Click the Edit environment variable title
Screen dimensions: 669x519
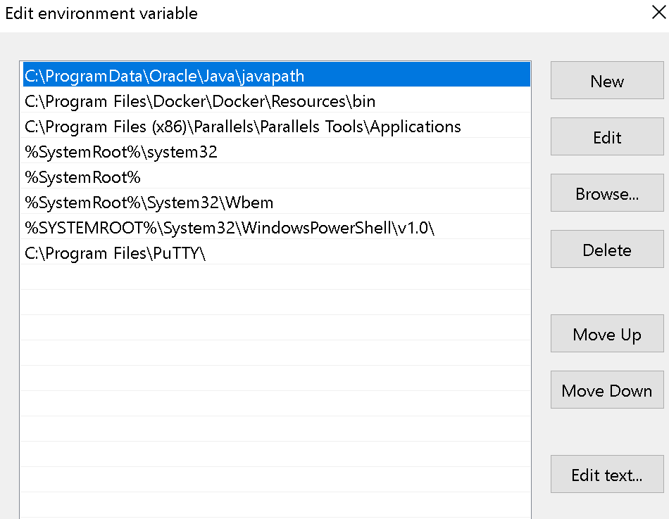[x=101, y=13]
